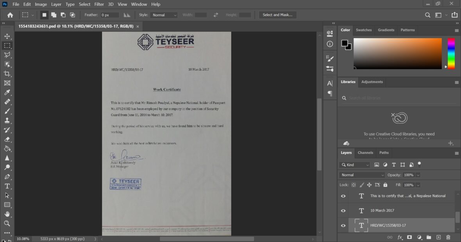Select the Zoom tool

click(7, 224)
